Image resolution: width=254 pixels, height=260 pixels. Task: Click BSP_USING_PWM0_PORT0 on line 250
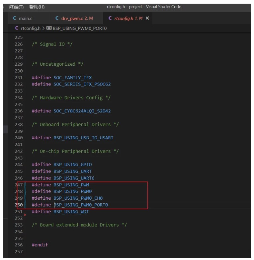coord(81,205)
